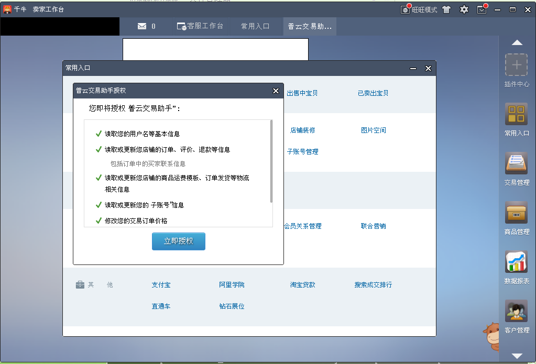Open 阿里学院 link
The height and width of the screenshot is (364, 536).
[232, 285]
